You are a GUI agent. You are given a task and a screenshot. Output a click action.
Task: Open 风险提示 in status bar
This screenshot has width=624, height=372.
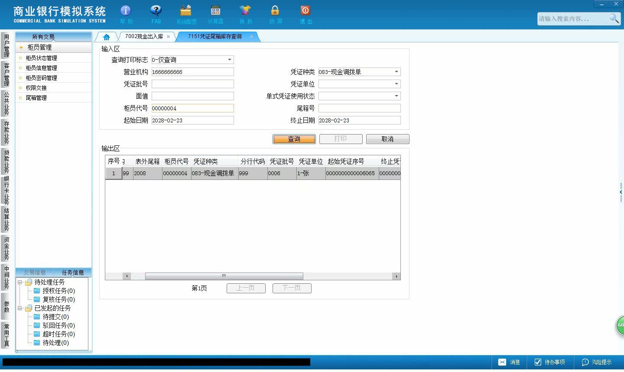click(597, 362)
